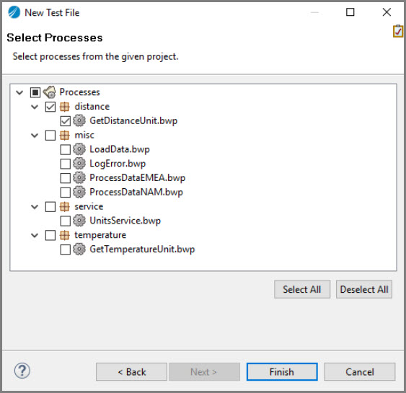
Task: Tick the LogError.bwp checkbox
Action: [65, 164]
